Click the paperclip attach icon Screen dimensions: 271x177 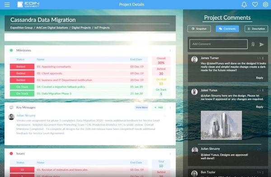[253, 44]
